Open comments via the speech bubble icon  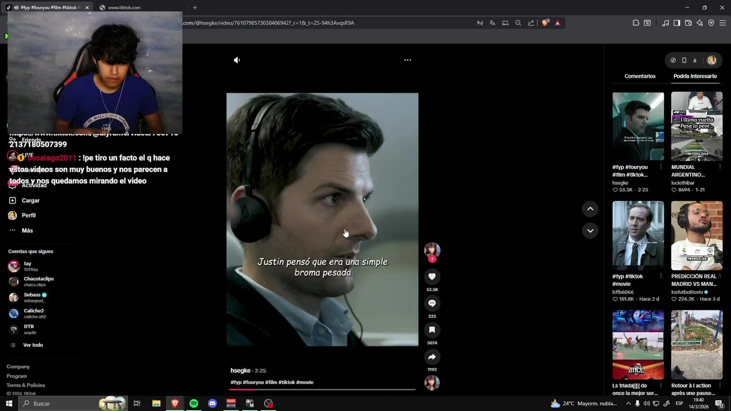[x=432, y=303]
